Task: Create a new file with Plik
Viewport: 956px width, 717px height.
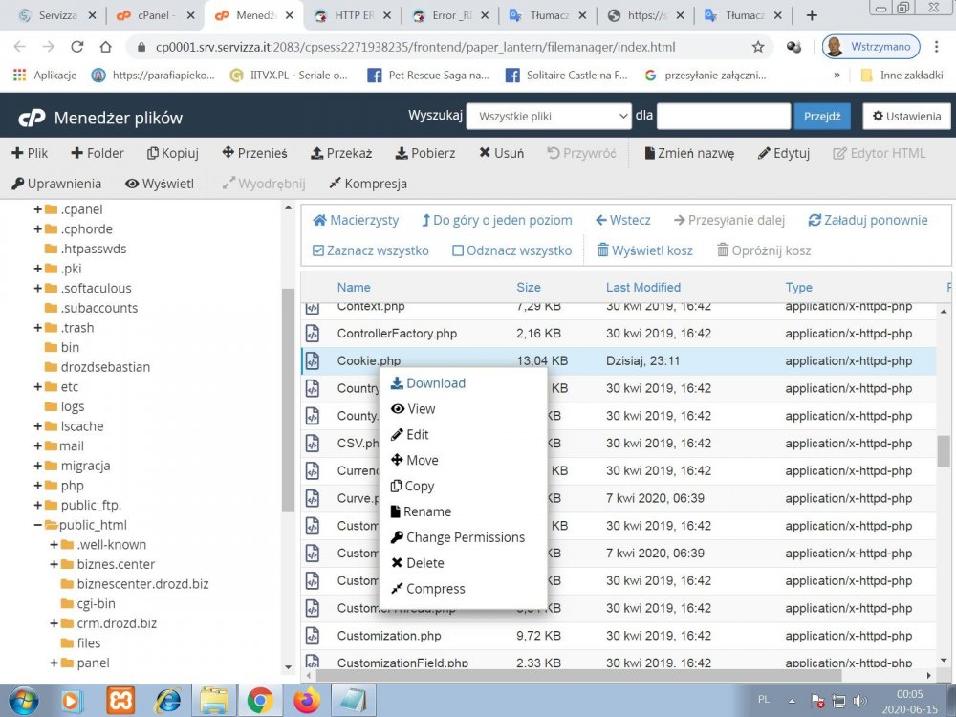Action: click(x=30, y=153)
